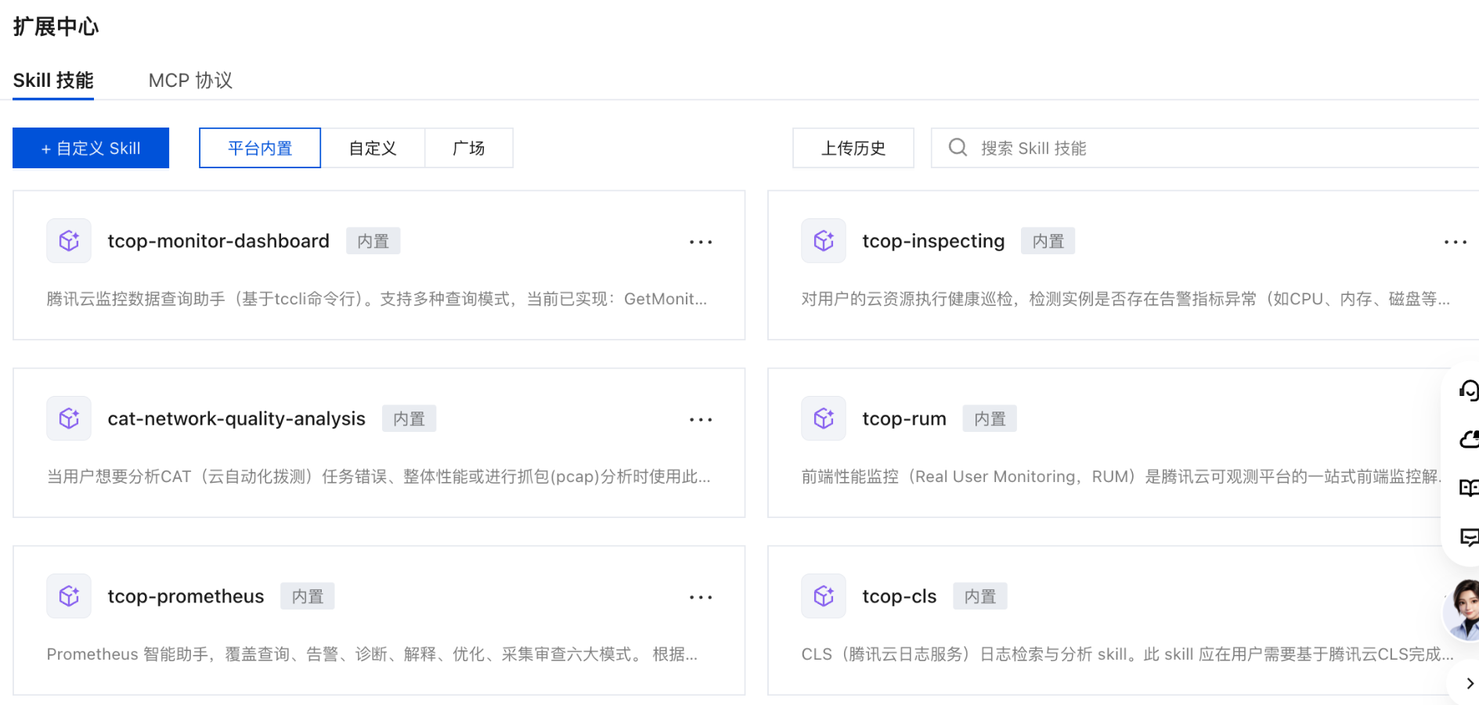Click the tcop-inspecting skill name
This screenshot has height=705, width=1479.
(933, 241)
